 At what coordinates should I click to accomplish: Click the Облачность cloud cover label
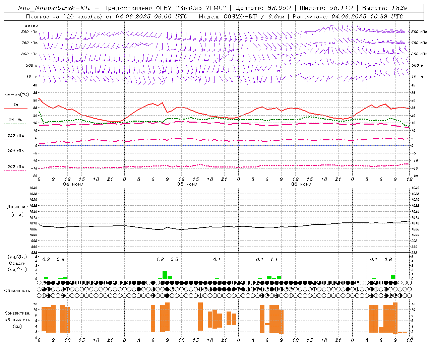click(17, 290)
